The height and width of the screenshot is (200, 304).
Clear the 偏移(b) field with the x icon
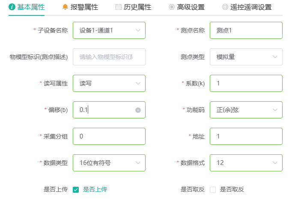coord(138,110)
